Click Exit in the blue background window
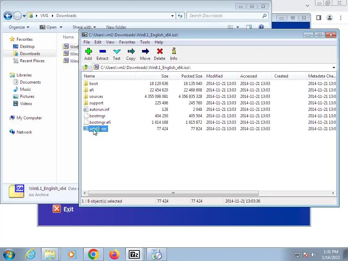 tap(63, 209)
